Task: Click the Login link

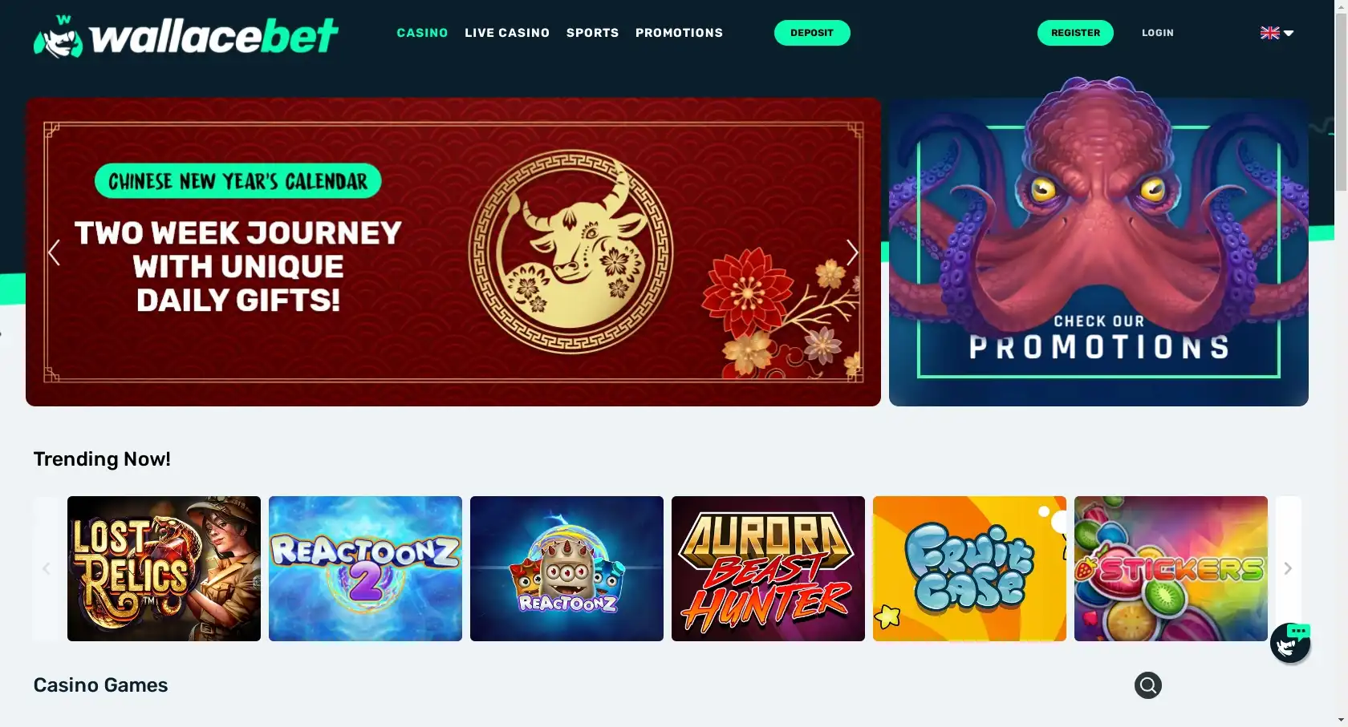Action: click(x=1158, y=33)
